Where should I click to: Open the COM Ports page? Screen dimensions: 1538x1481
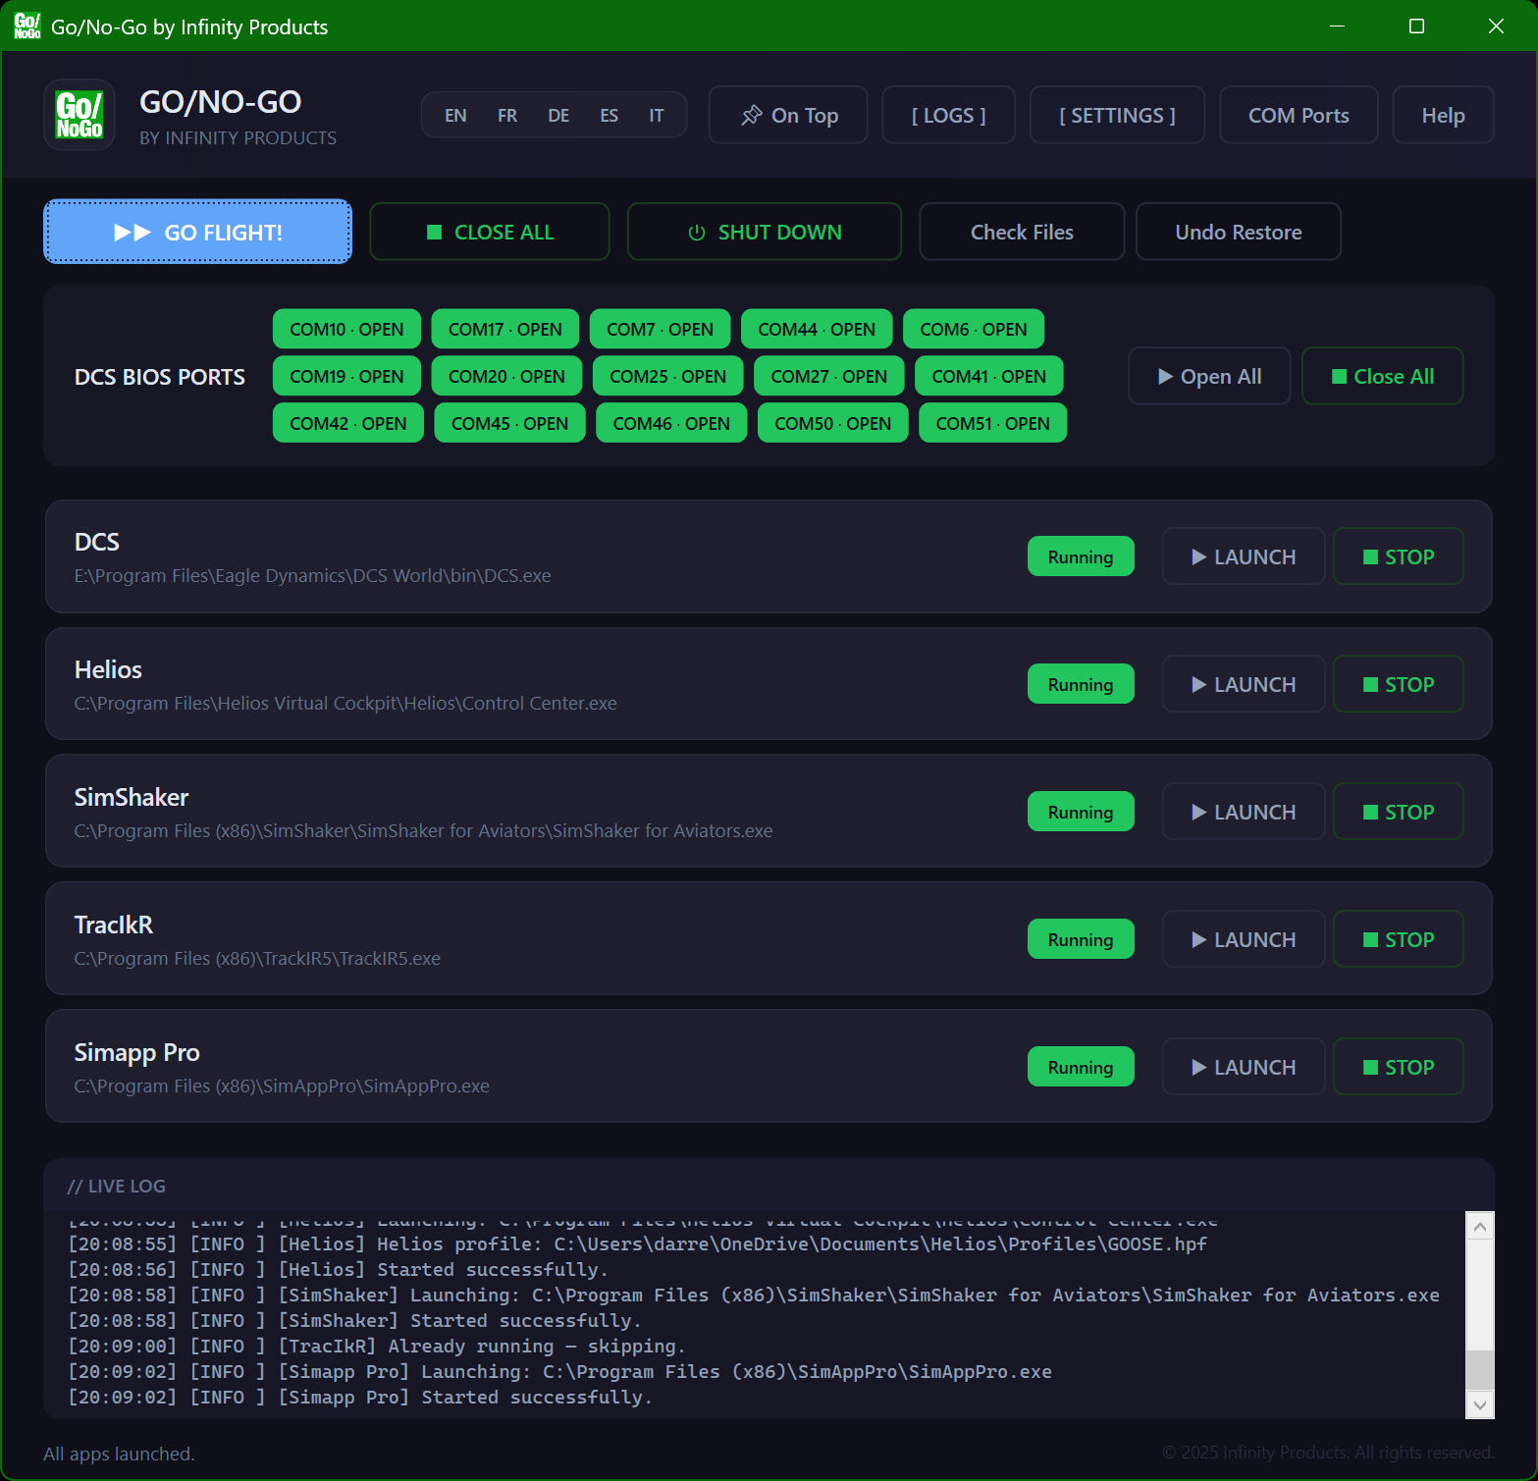click(1298, 115)
